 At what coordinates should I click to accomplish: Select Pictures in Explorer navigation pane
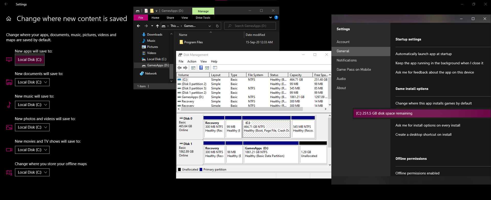click(x=153, y=47)
